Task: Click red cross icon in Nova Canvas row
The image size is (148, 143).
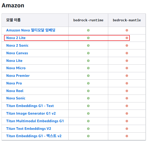Action: point(127,53)
